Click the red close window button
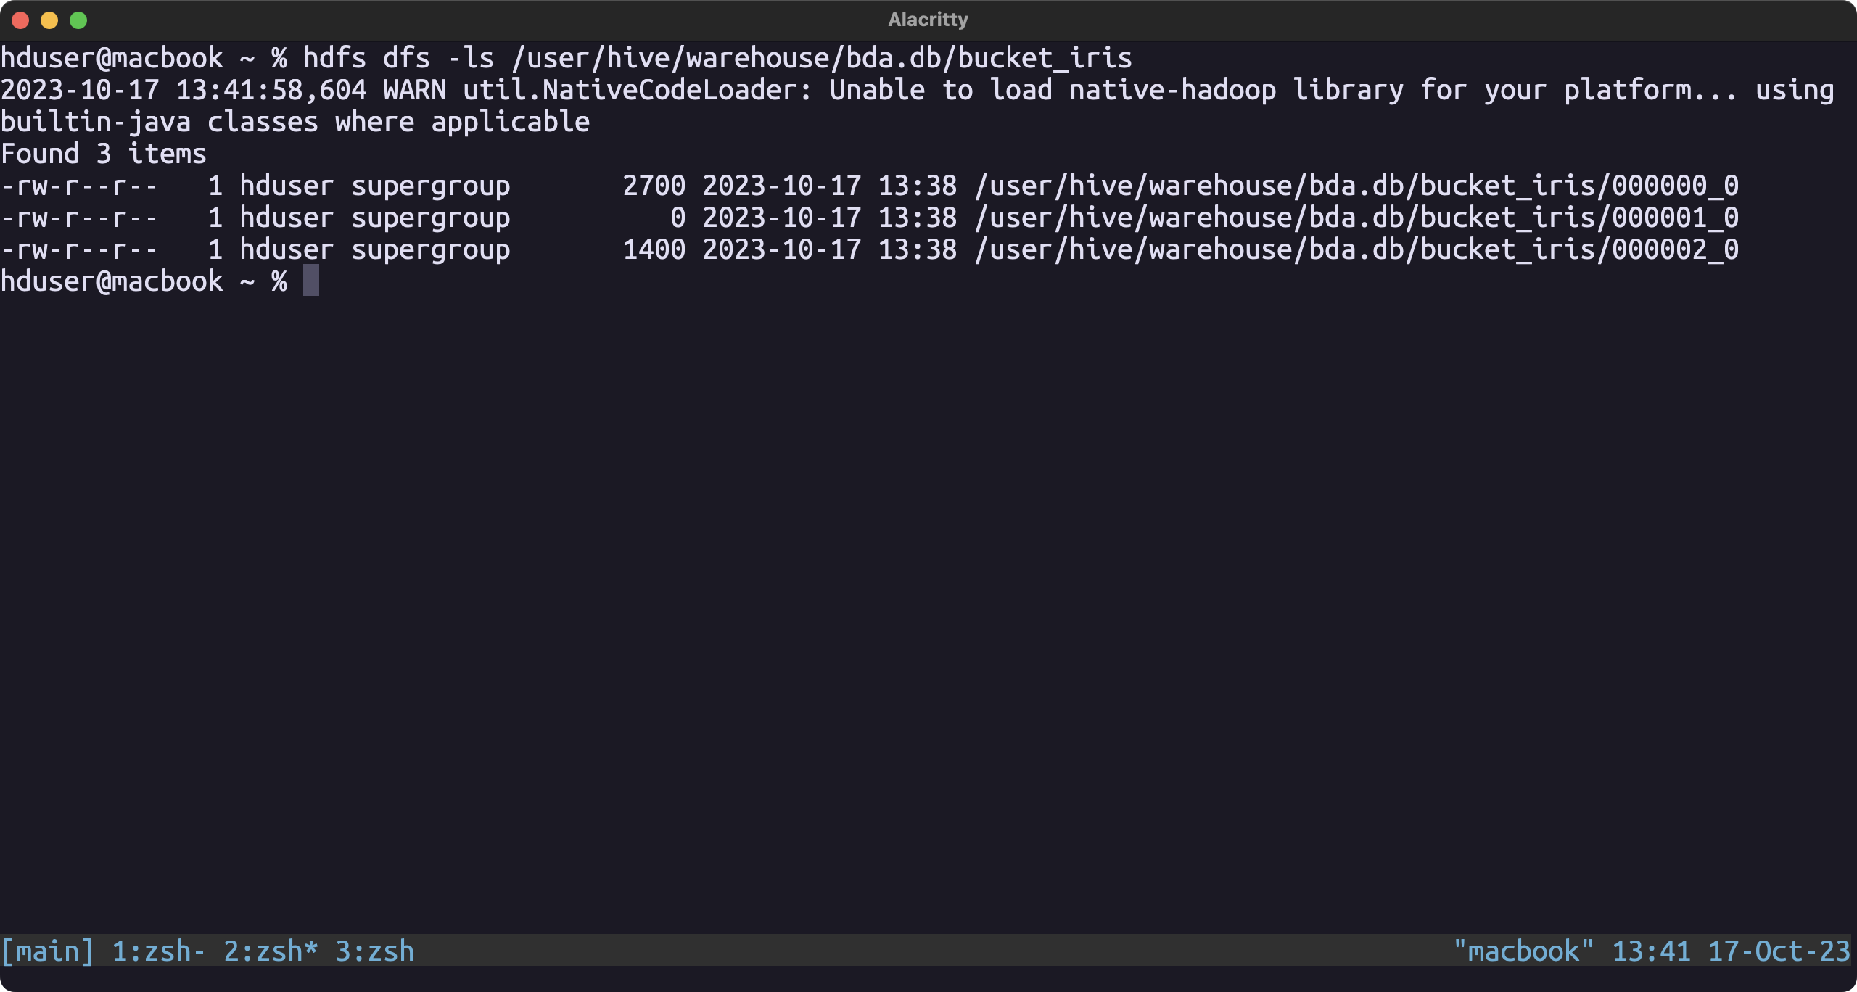Image resolution: width=1857 pixels, height=992 pixels. tap(20, 20)
